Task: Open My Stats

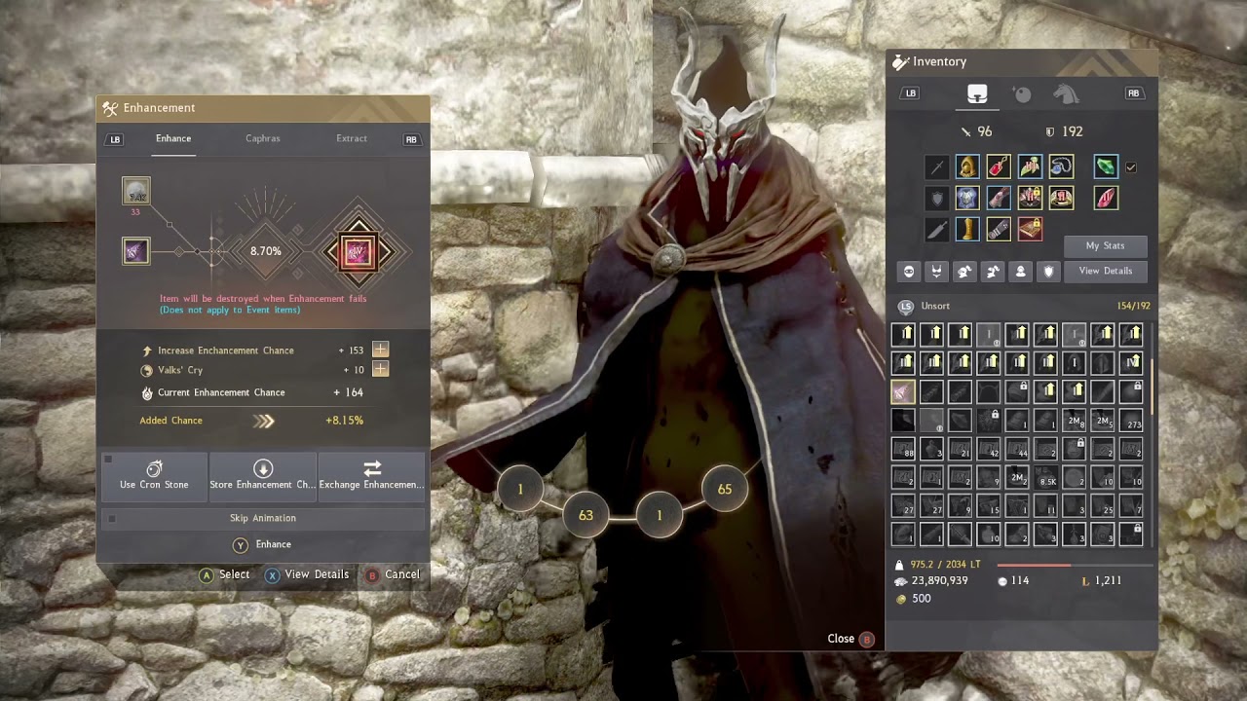Action: pos(1105,245)
